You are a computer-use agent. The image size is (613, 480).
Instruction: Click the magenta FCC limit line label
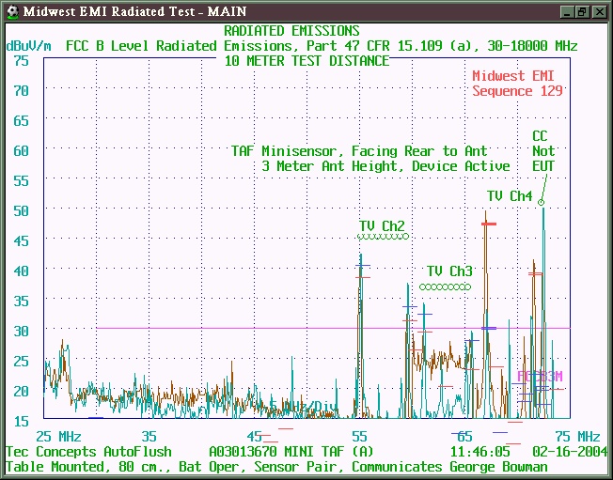[x=540, y=377]
